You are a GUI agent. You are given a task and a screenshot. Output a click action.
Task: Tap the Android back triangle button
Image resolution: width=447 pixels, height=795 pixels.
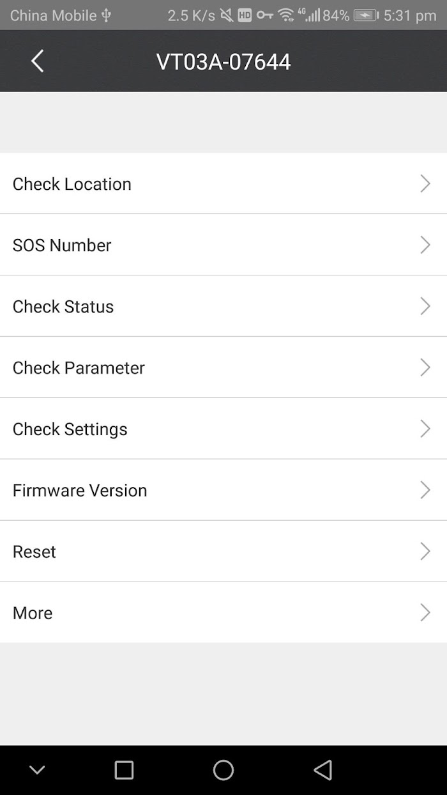[323, 770]
